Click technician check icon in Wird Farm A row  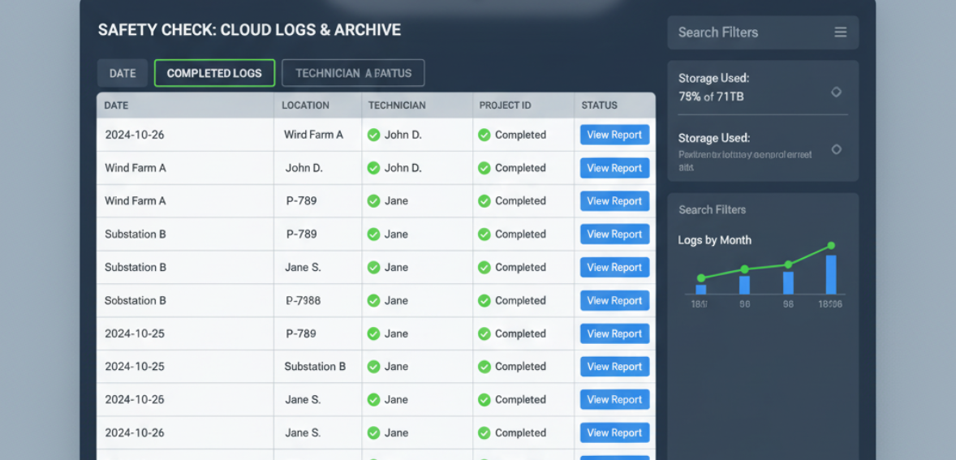pos(373,135)
